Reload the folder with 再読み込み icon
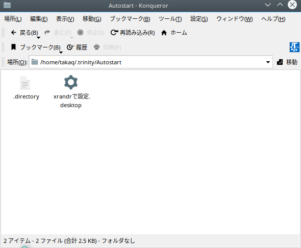The width and height of the screenshot is (301, 248). [114, 33]
